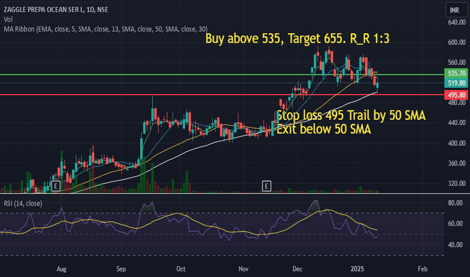Click the 2025 label on time axis

358,269
